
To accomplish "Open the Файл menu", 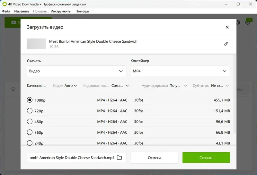I will tap(6, 11).
